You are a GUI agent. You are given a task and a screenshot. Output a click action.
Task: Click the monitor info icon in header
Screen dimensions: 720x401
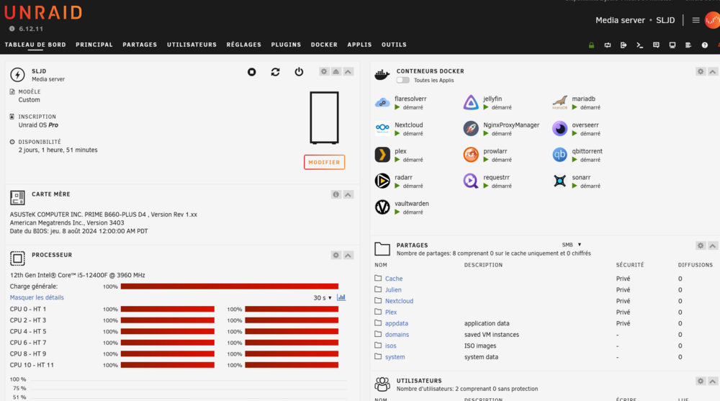click(x=672, y=45)
